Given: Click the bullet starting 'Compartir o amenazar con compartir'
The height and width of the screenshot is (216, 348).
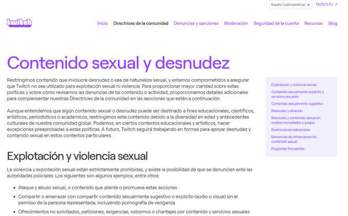Looking at the screenshot, I should click(x=128, y=200).
